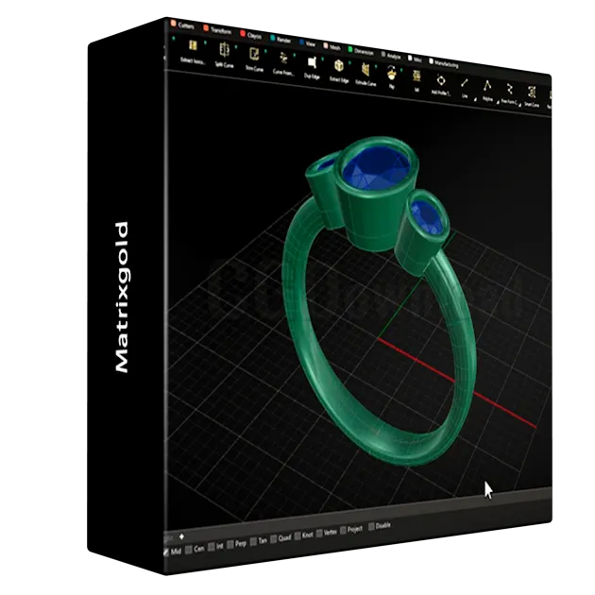Select the Extract Edge tool
The width and height of the screenshot is (595, 595).
tap(339, 71)
